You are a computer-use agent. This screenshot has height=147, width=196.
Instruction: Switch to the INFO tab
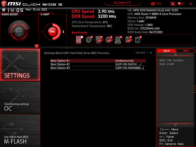pyautogui.click(x=186, y=51)
